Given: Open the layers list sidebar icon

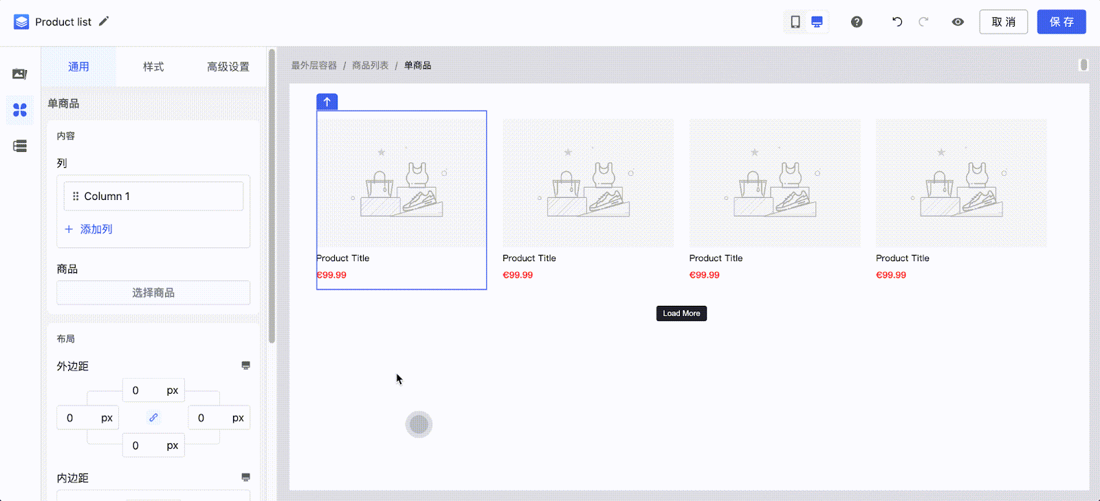Looking at the screenshot, I should click(20, 146).
